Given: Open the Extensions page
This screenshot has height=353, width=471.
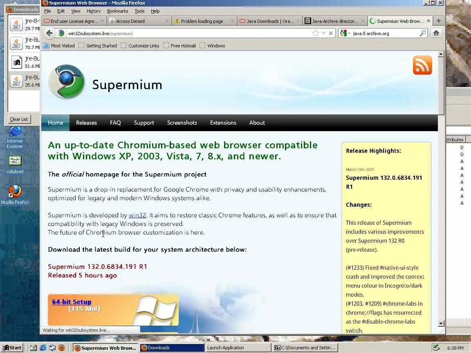Looking at the screenshot, I should 223,123.
